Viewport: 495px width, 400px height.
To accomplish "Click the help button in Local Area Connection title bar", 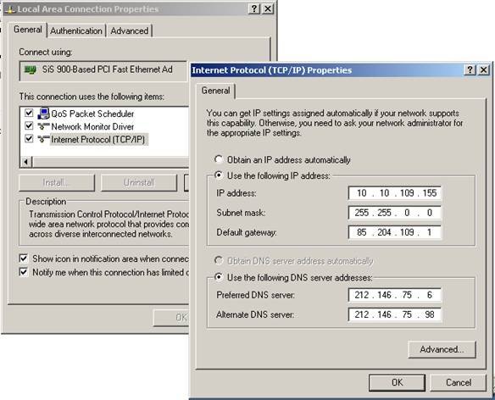I will pyautogui.click(x=254, y=8).
